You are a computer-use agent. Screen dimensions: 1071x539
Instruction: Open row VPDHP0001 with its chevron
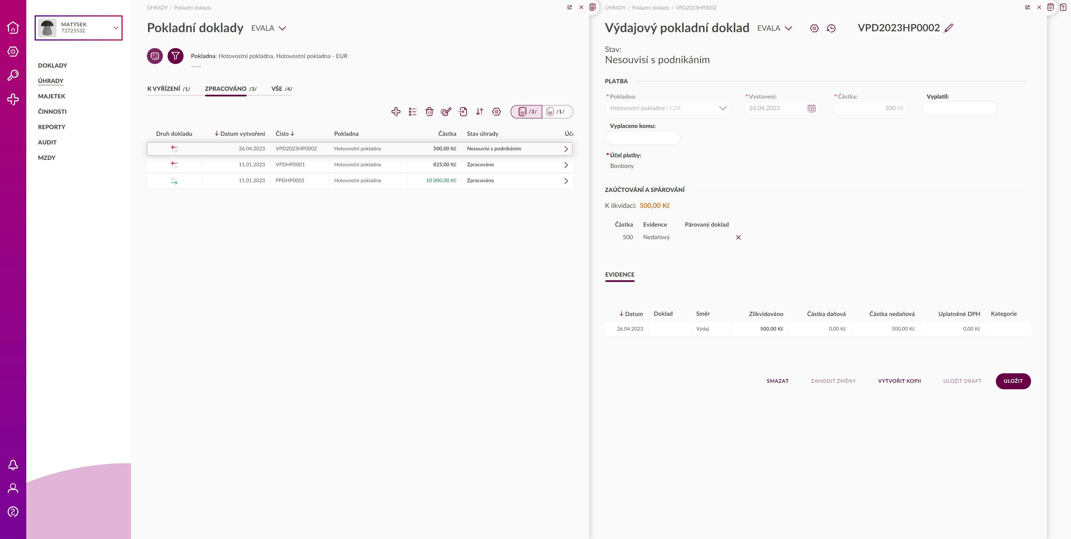point(566,165)
